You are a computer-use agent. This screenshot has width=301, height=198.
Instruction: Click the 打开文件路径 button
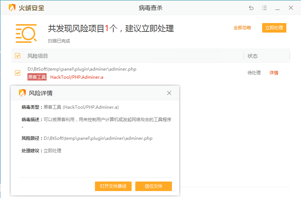tap(113, 186)
